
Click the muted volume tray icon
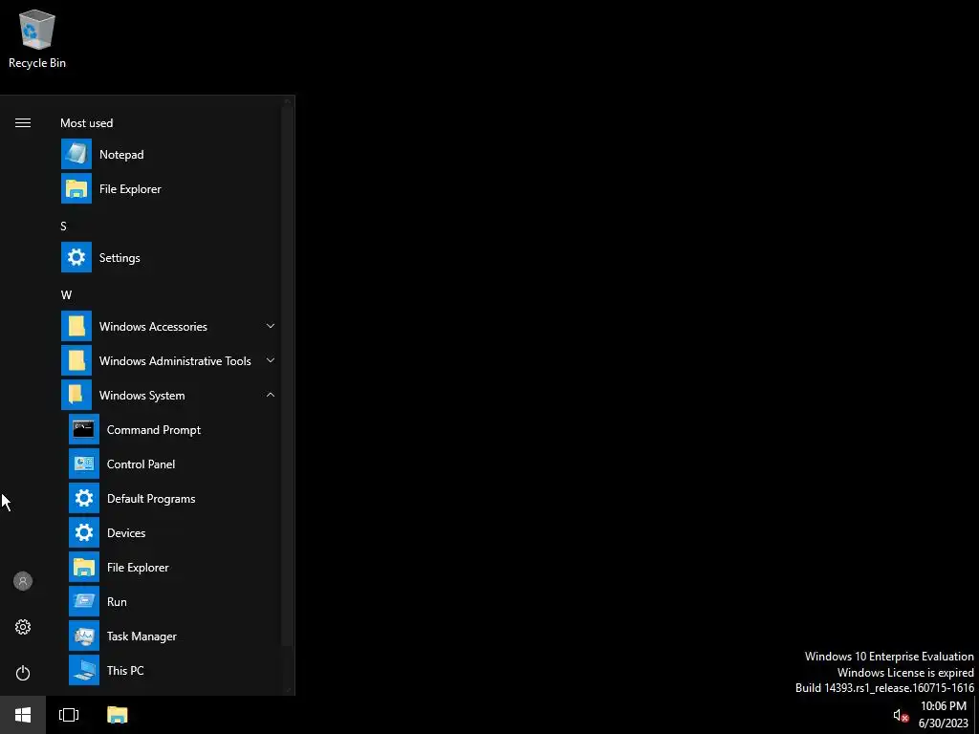point(901,715)
